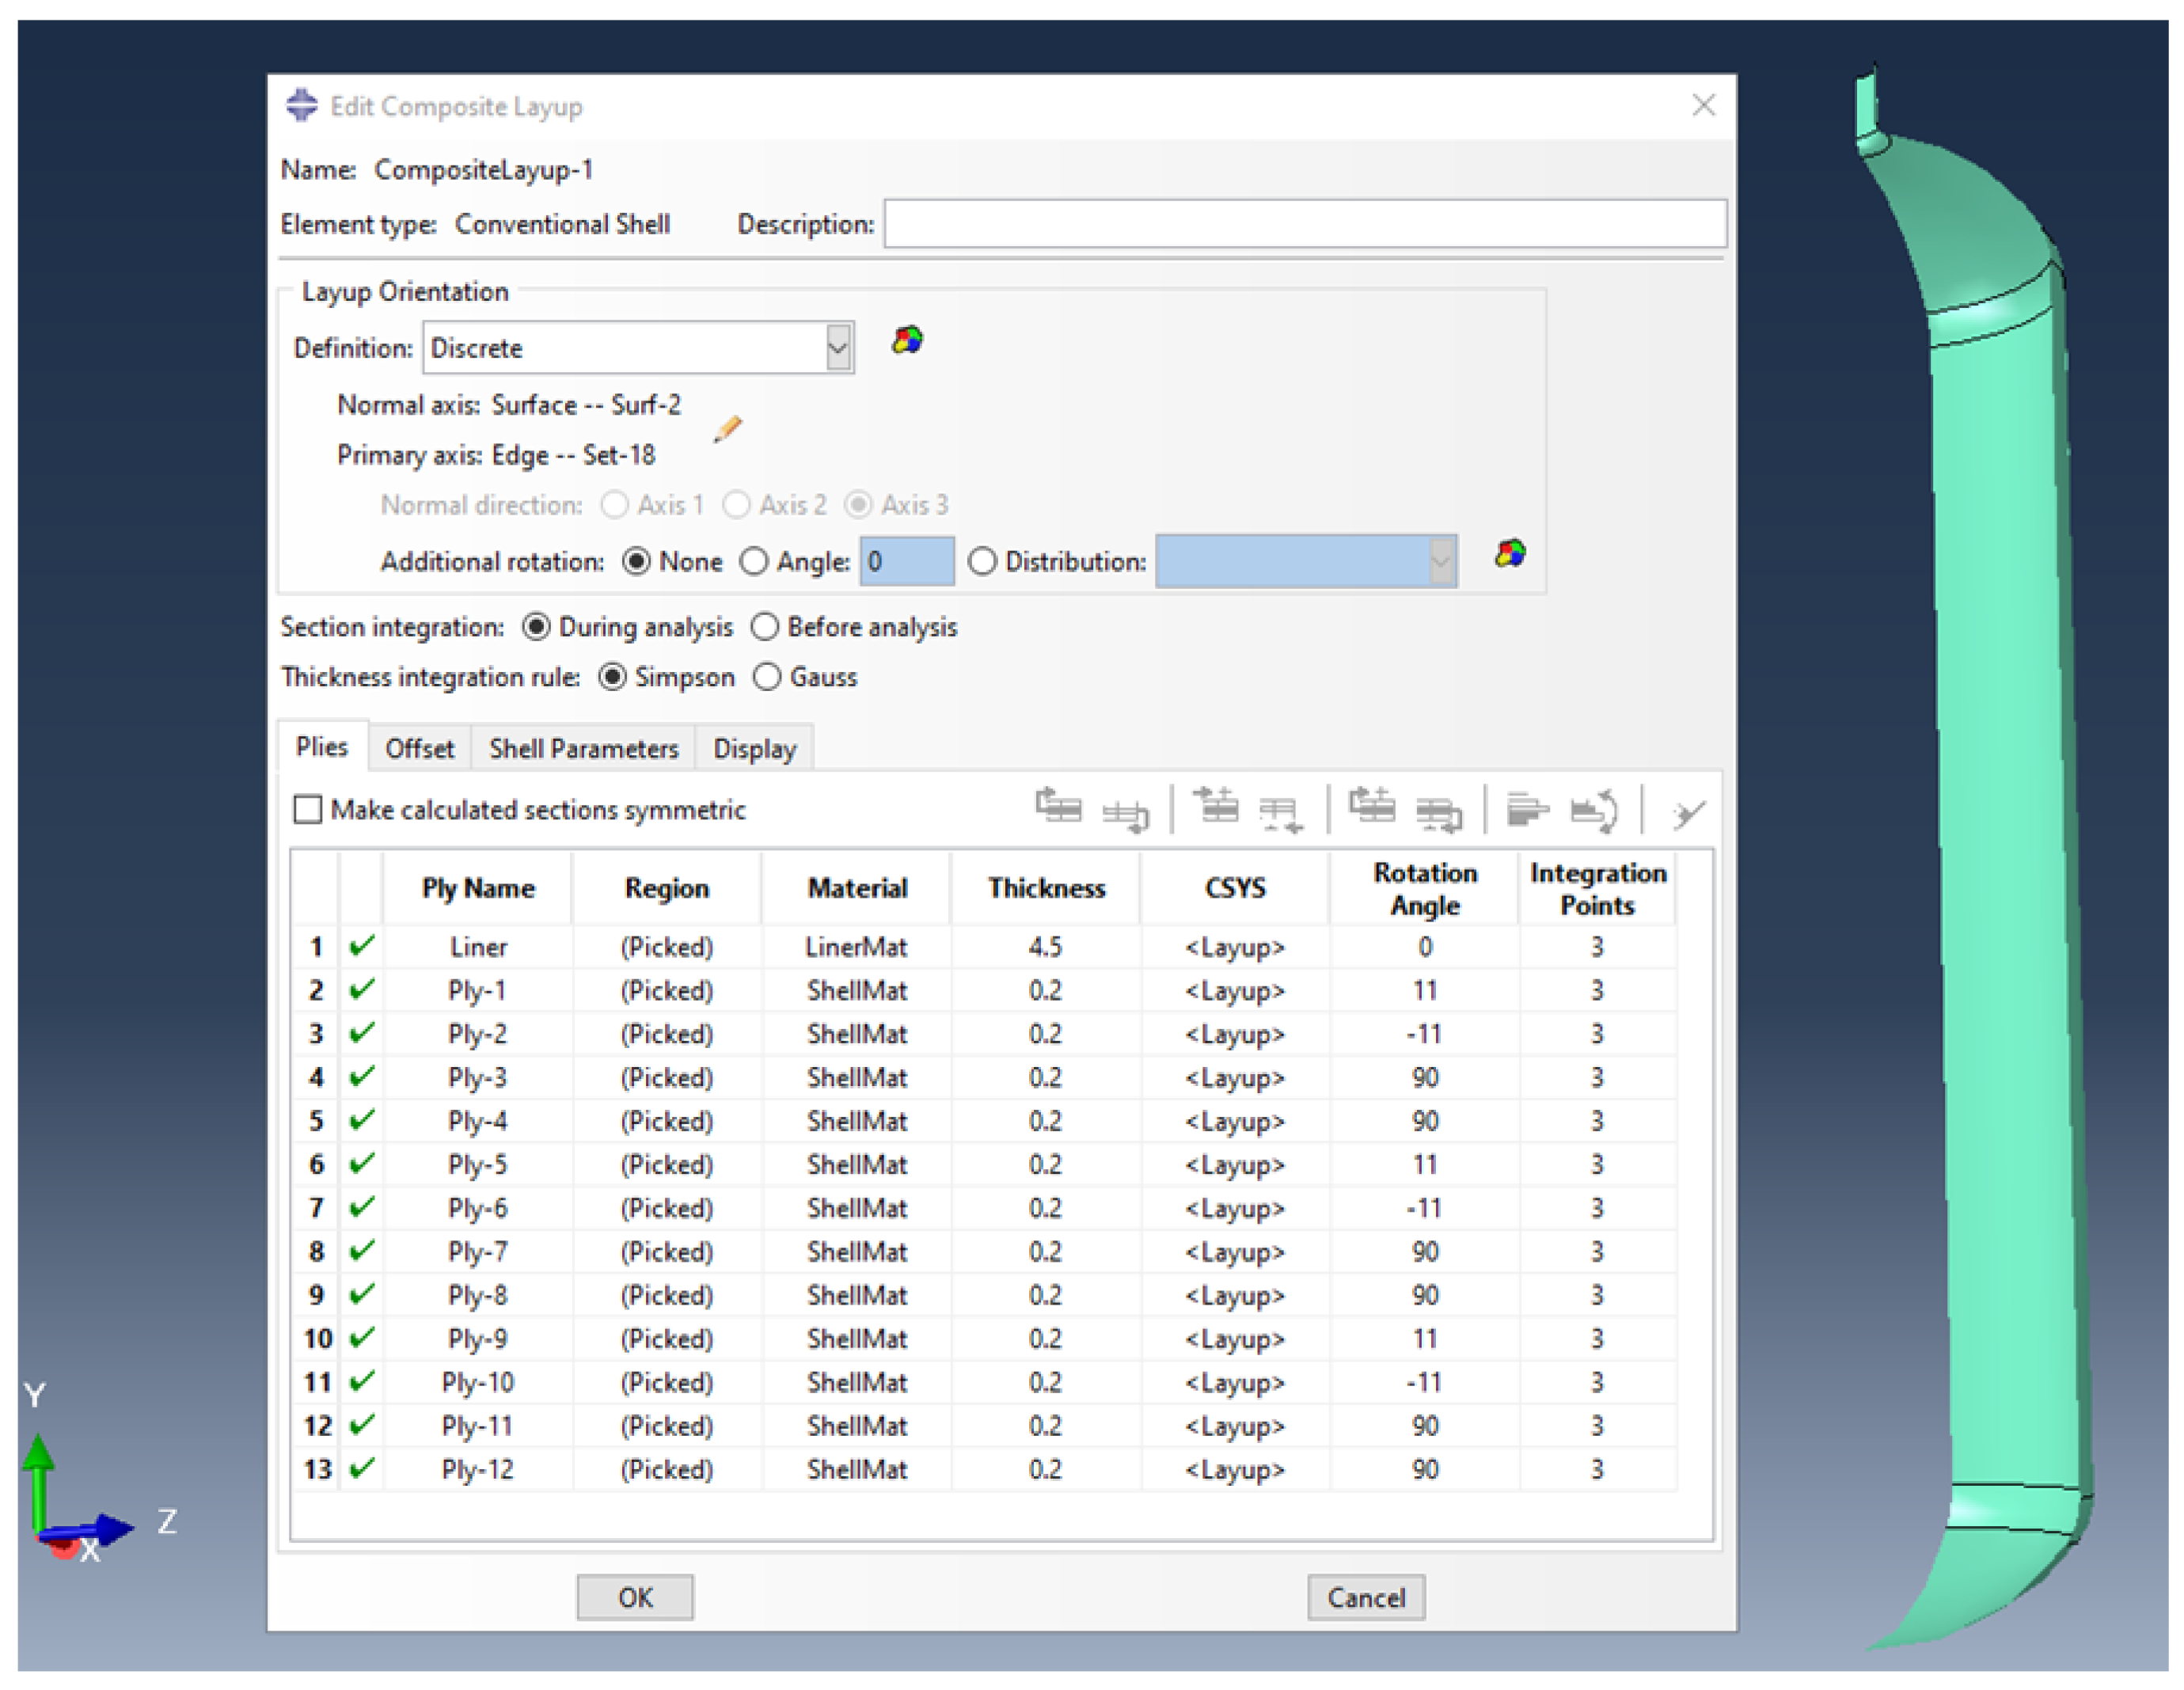Choose Before analysis section integration
2184x1690 pixels.
765,627
